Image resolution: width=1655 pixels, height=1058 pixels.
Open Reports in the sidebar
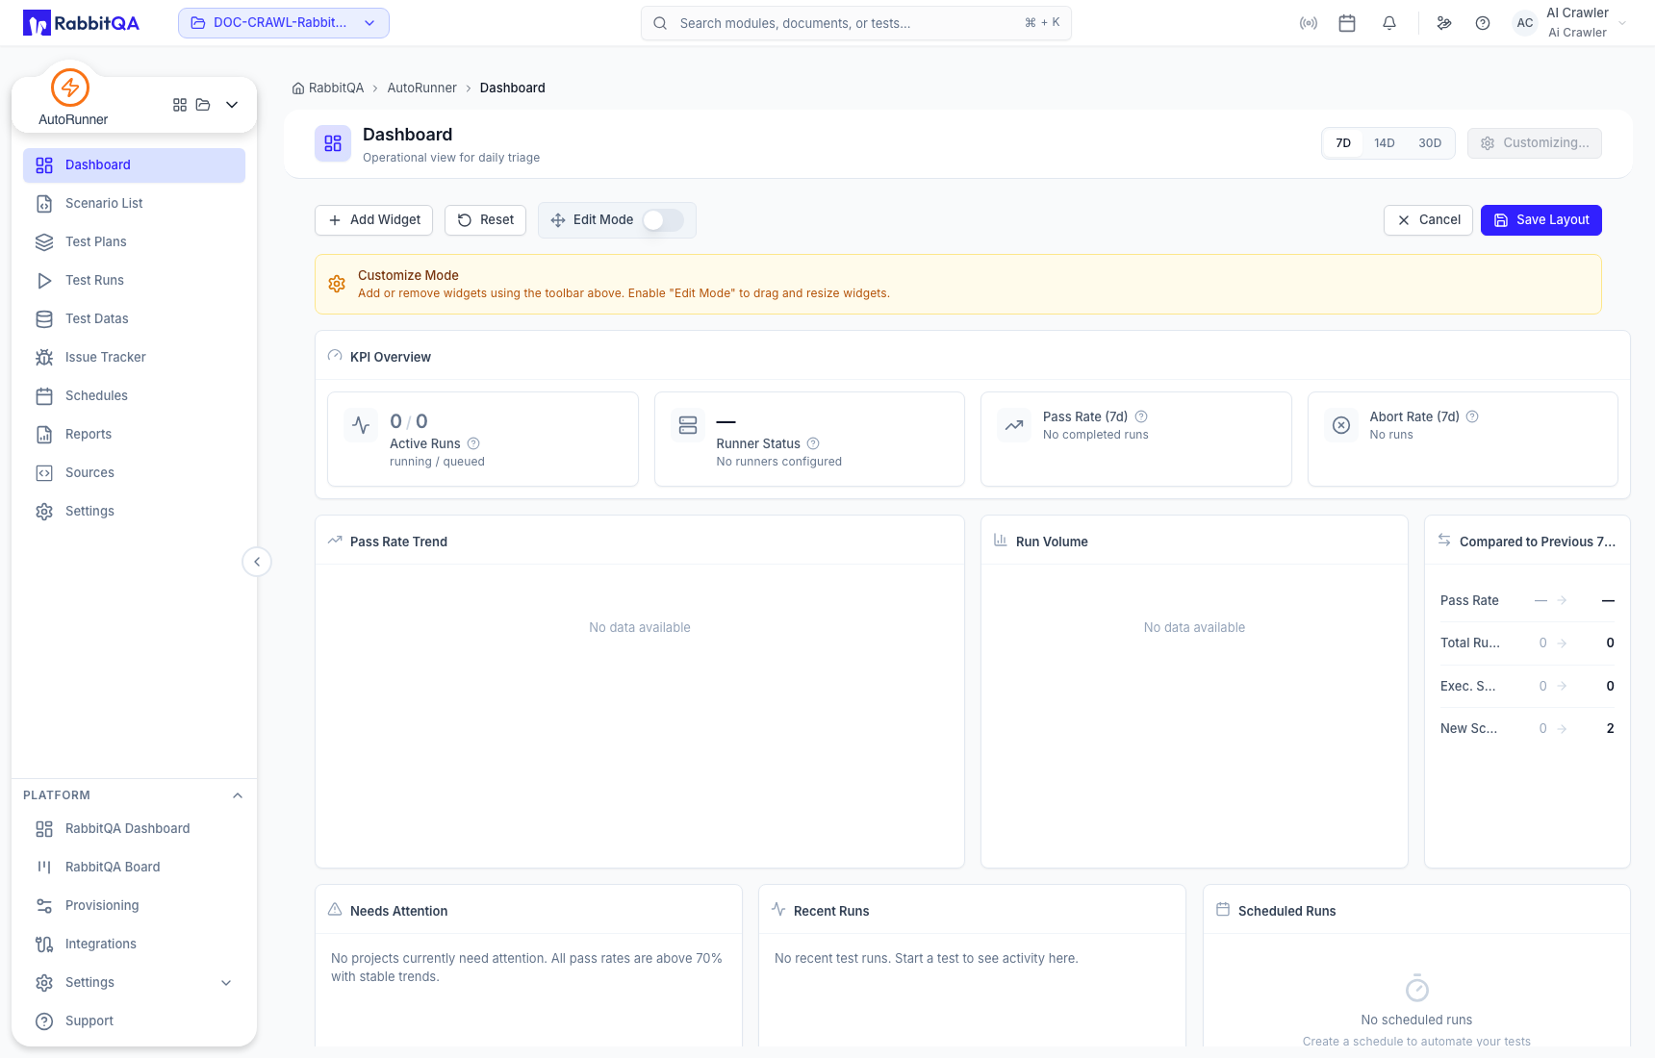coord(134,434)
